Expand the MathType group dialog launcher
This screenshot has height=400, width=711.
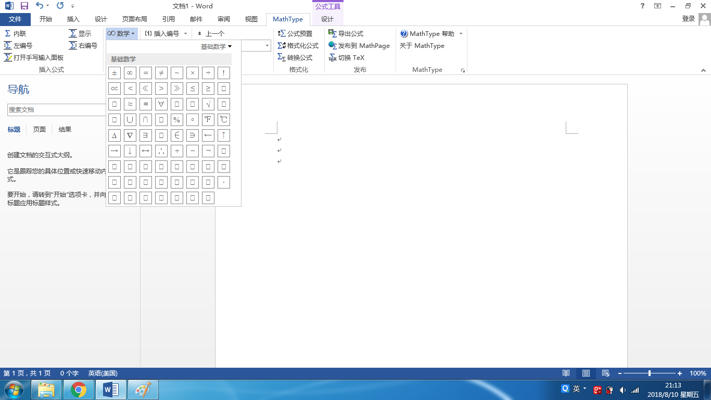coord(463,70)
